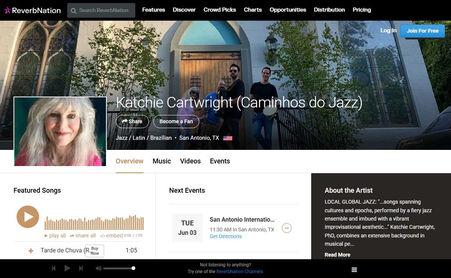Click the plus icon next to Tarde de Chuva
This screenshot has height=278, width=451.
click(31, 251)
